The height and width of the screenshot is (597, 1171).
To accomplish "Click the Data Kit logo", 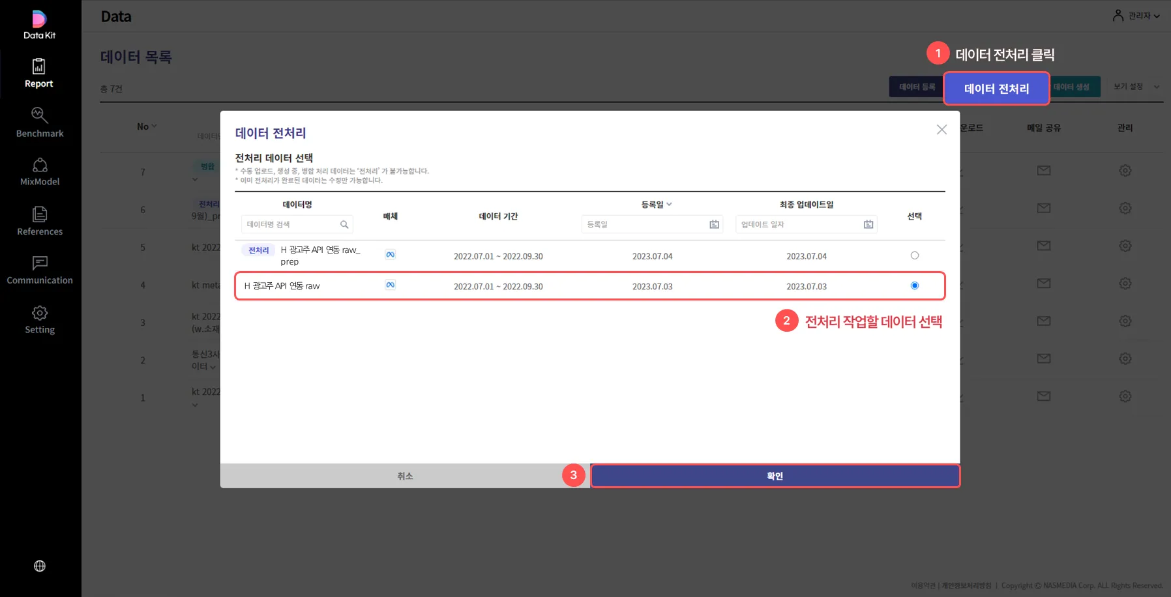I will (x=40, y=25).
